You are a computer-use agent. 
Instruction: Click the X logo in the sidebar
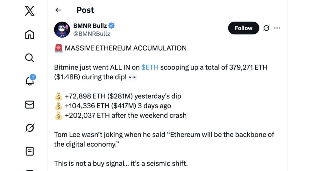tap(30, 11)
